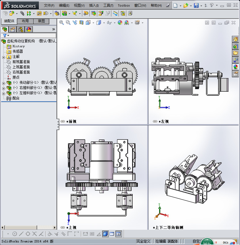This screenshot has width=240, height=245.
Task: Open the 文件(F) menu
Action: (49, 5)
